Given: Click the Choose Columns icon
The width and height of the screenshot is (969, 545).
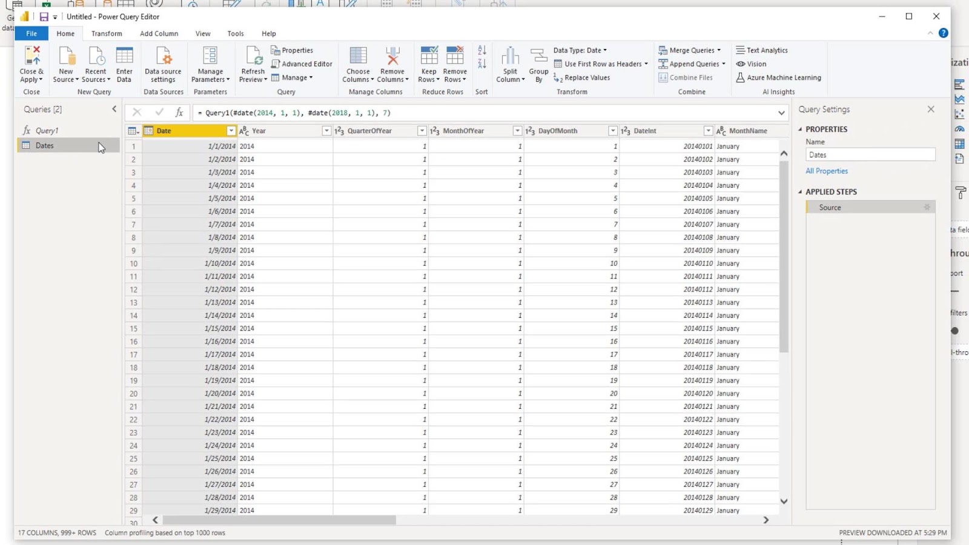Looking at the screenshot, I should [358, 56].
